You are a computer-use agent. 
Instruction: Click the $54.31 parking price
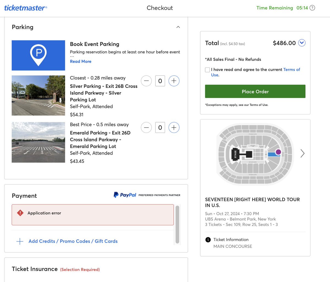pos(77,114)
